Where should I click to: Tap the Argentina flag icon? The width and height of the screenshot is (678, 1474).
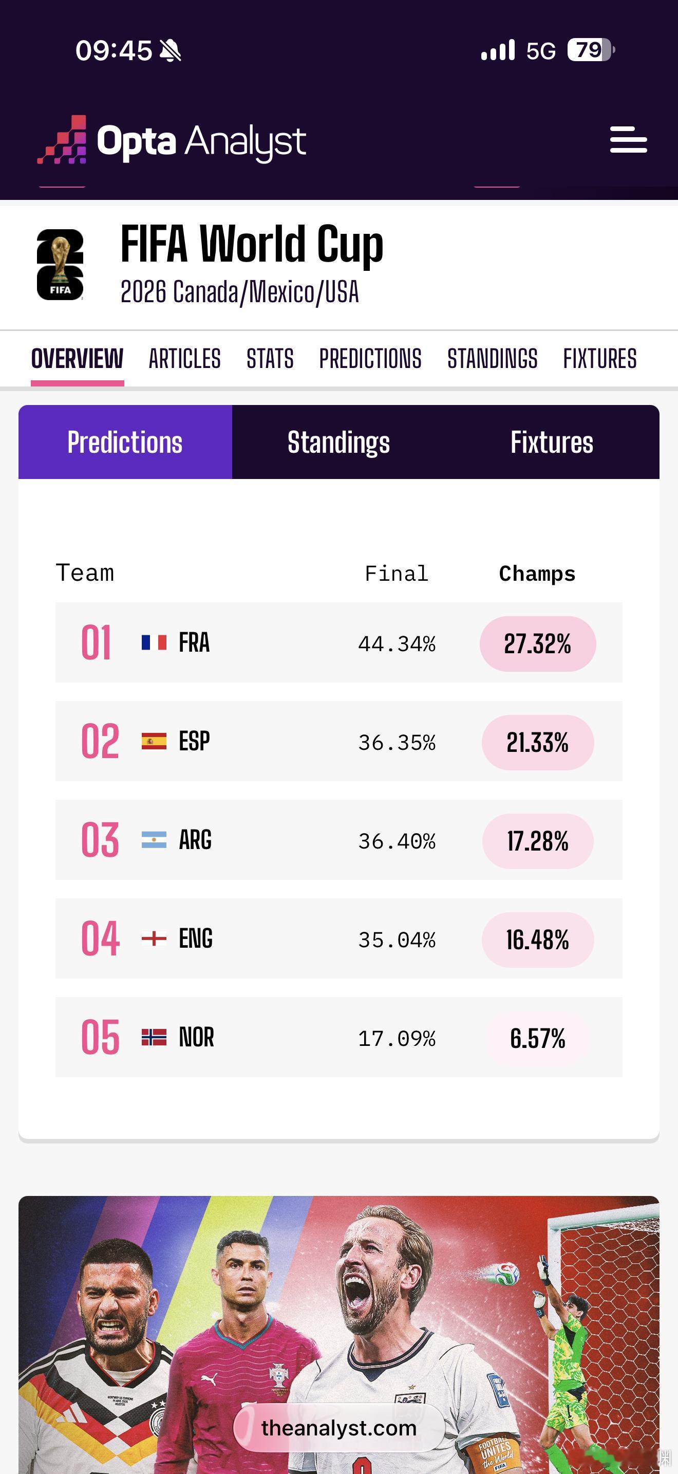click(x=154, y=840)
